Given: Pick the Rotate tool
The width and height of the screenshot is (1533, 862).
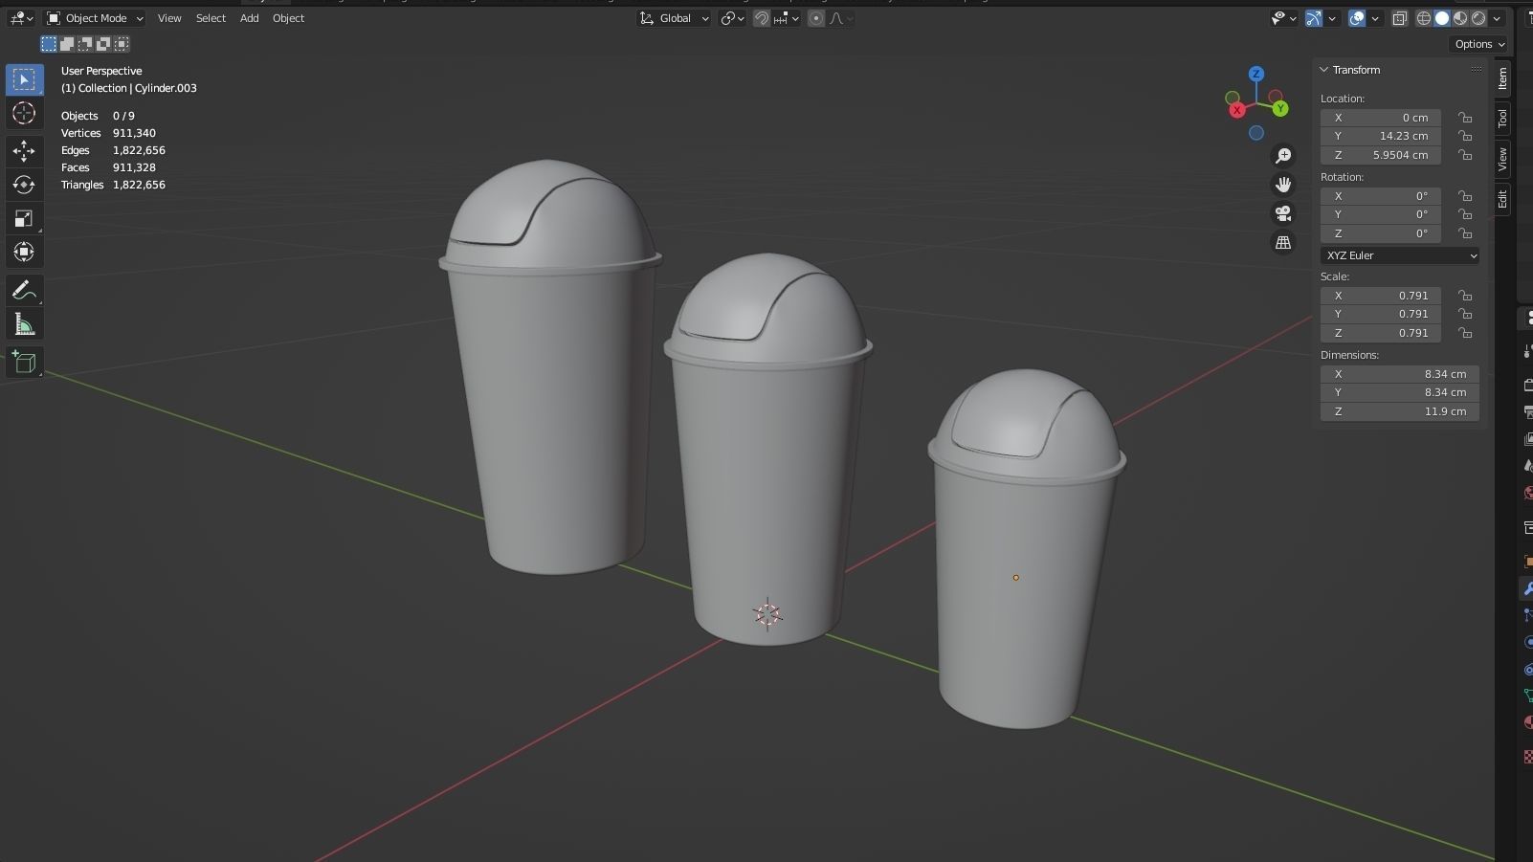Looking at the screenshot, I should click(24, 185).
